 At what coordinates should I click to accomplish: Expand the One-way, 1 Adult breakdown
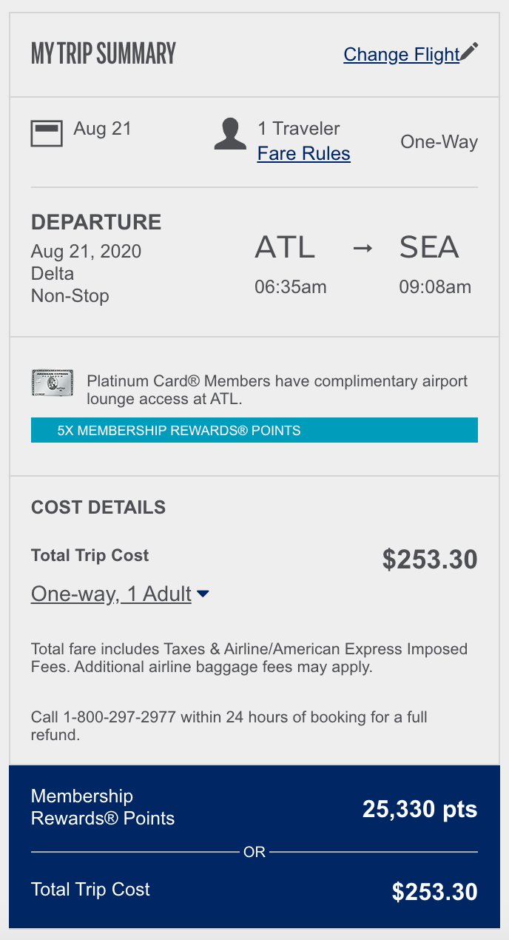tap(111, 594)
